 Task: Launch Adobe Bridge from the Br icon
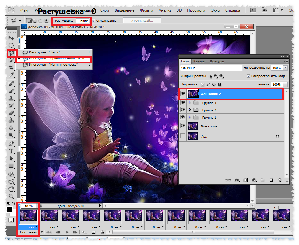click(x=253, y=10)
